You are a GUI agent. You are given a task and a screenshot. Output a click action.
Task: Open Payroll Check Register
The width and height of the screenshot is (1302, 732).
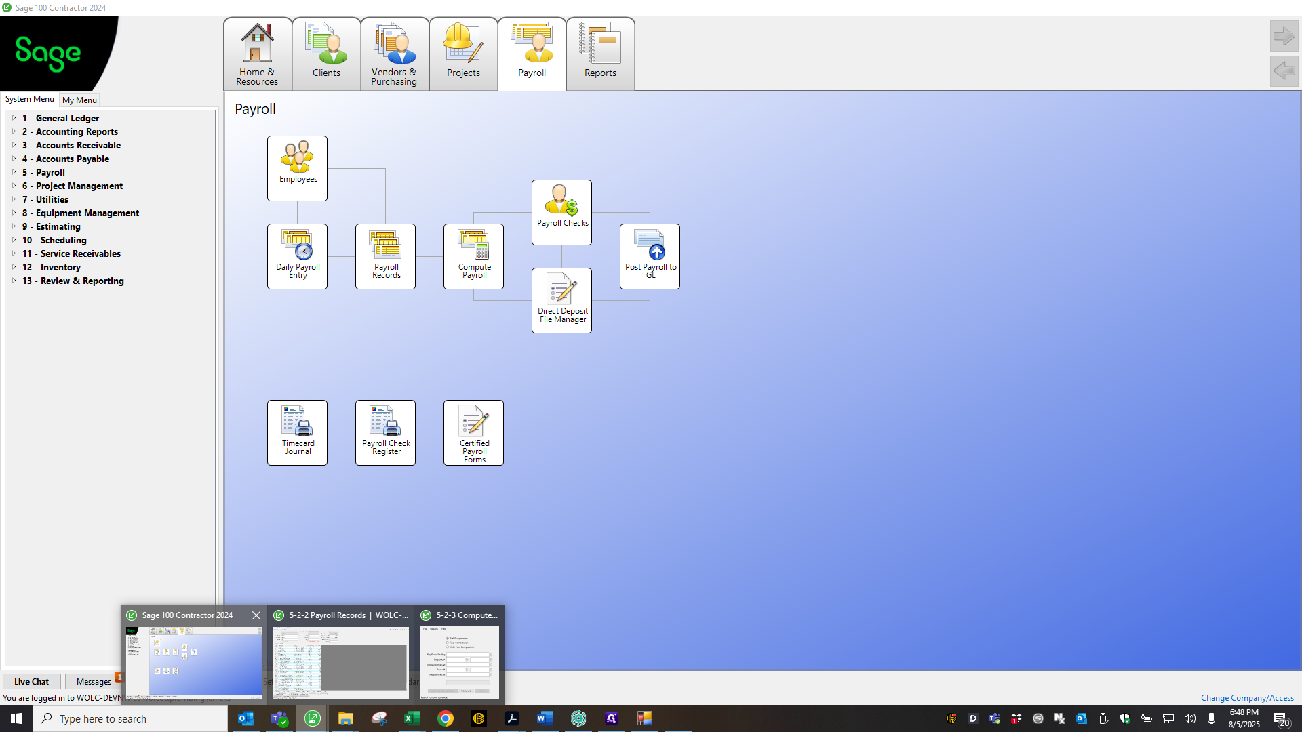point(385,432)
